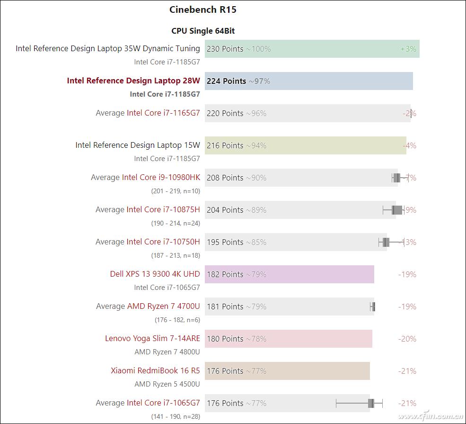466x424 pixels.
Task: Click the Intel Core i9-10980HK link
Action: [161, 178]
